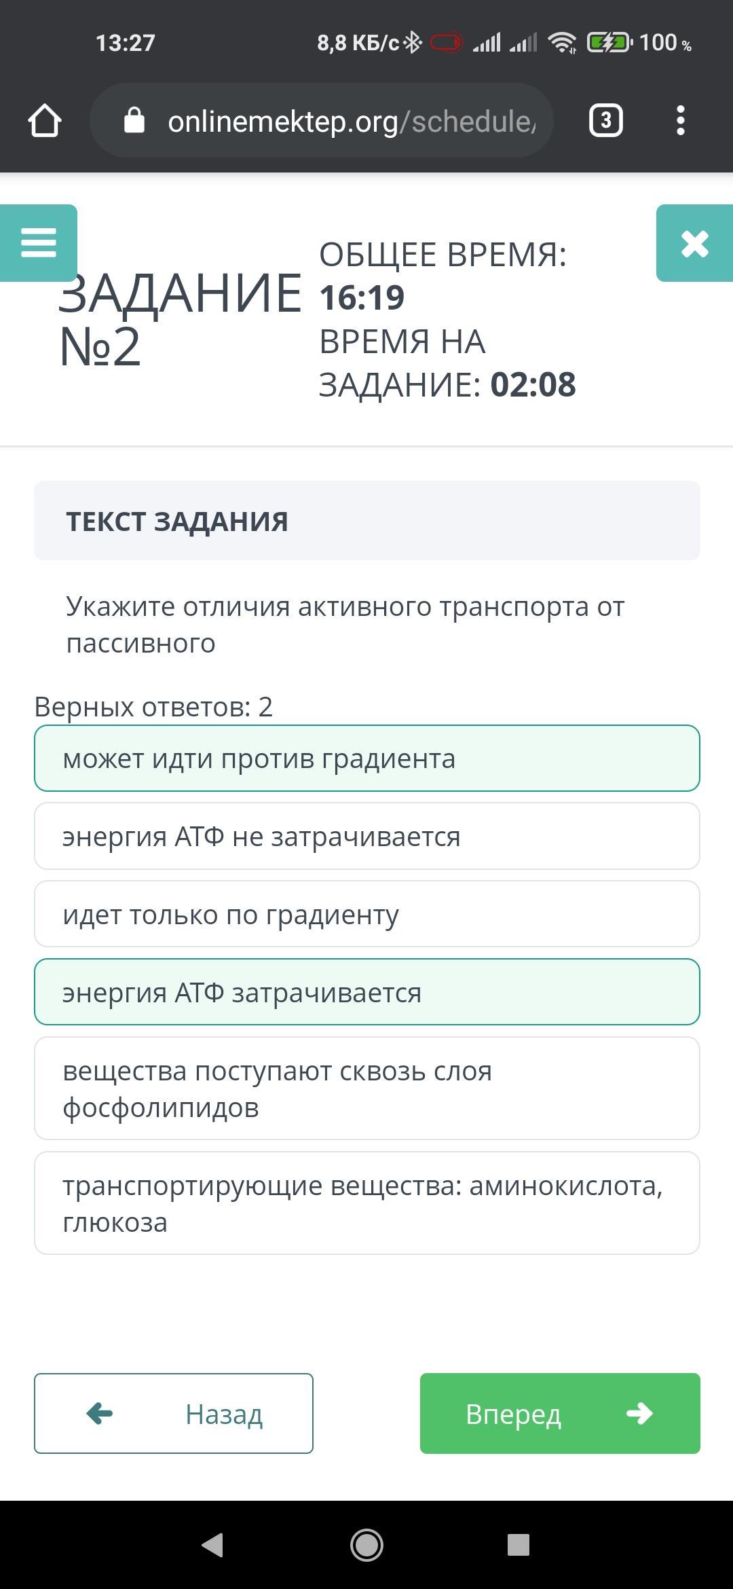Close the task with the X button
Viewport: 733px width, 1589px height.
coord(694,243)
